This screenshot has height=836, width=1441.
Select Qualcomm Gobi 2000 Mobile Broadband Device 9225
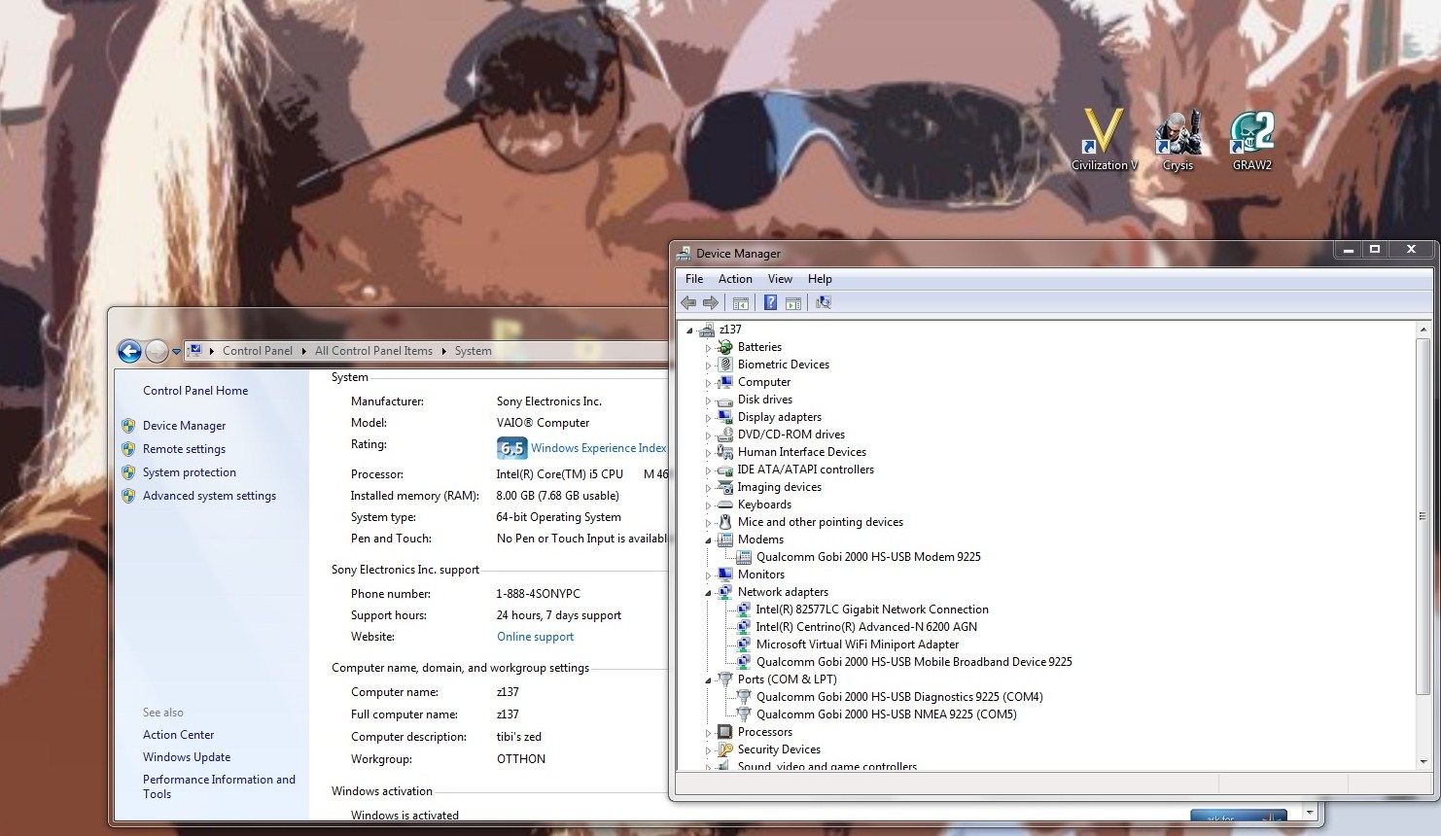pos(914,662)
